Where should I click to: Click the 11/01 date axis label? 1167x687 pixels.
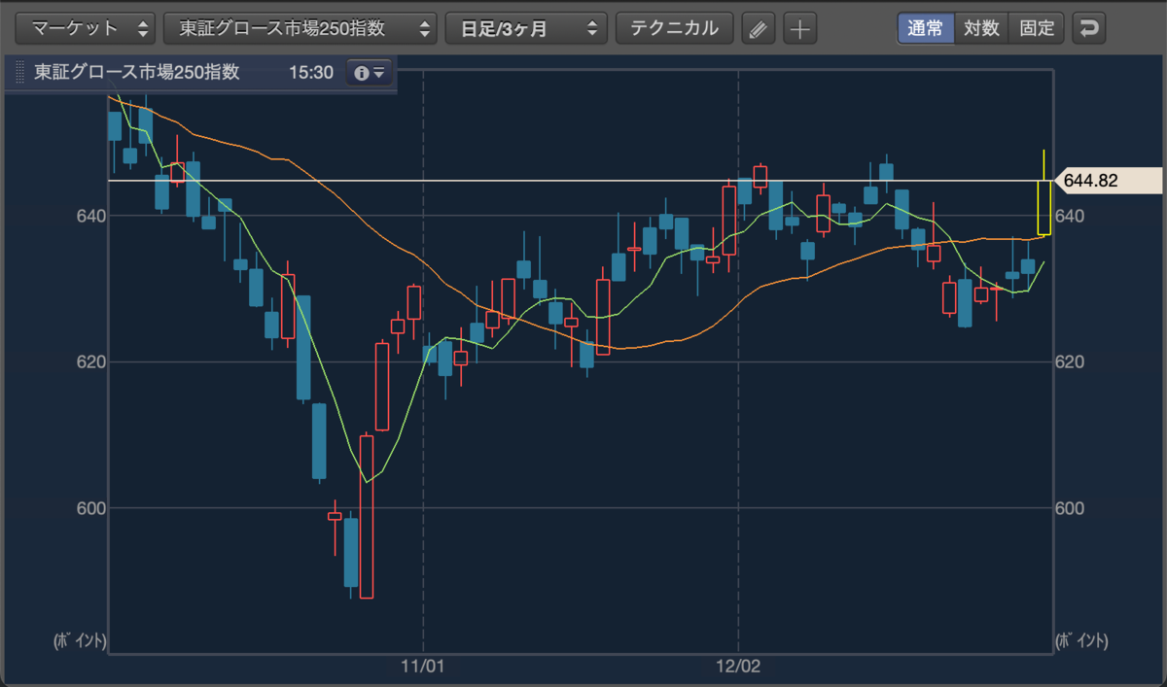(x=422, y=667)
